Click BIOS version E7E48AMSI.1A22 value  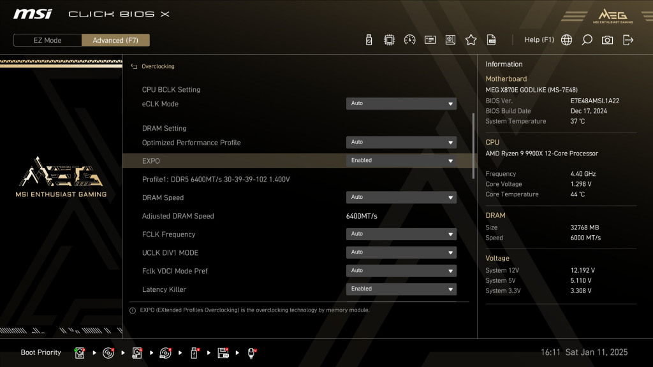coord(595,101)
